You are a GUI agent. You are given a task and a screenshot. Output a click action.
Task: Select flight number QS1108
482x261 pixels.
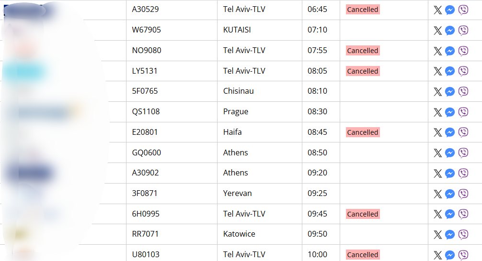[x=146, y=112]
